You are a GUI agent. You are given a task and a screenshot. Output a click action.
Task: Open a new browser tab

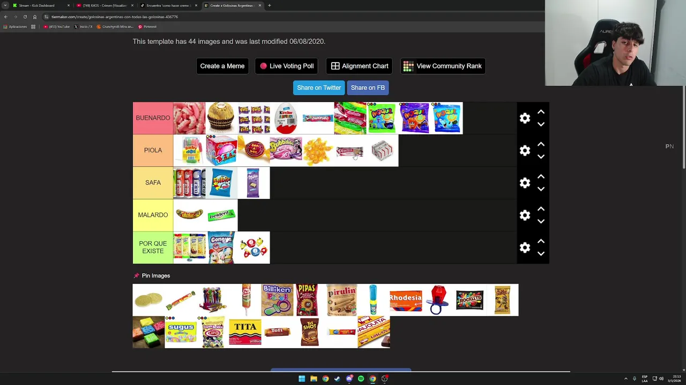(269, 5)
